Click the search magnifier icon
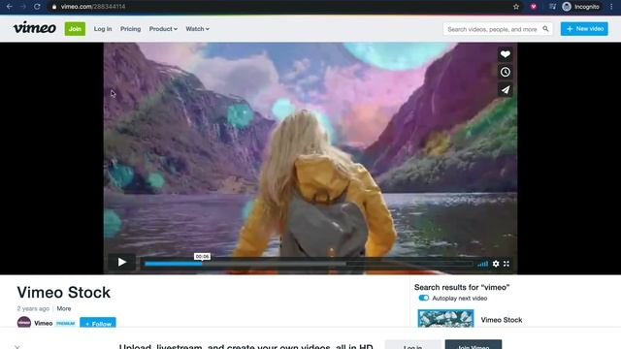621x349 pixels. pos(545,29)
